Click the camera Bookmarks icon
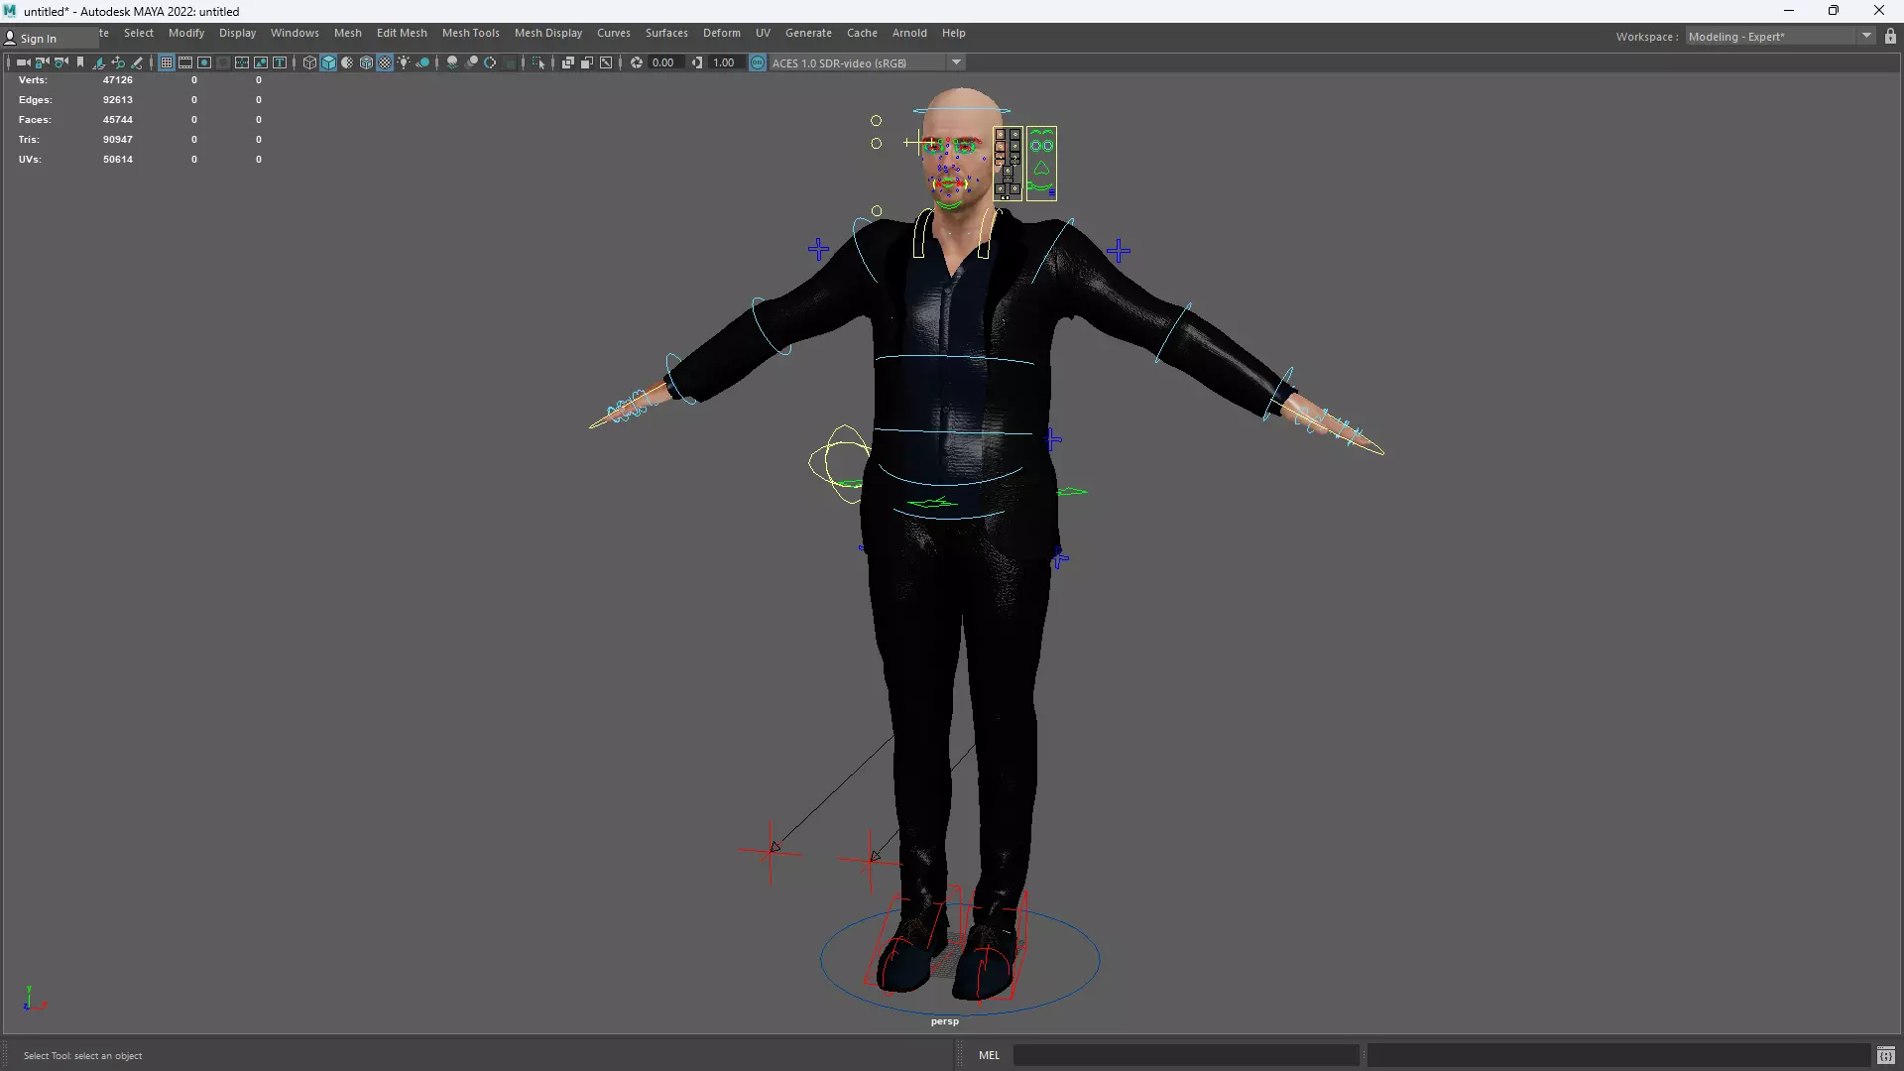 click(80, 62)
